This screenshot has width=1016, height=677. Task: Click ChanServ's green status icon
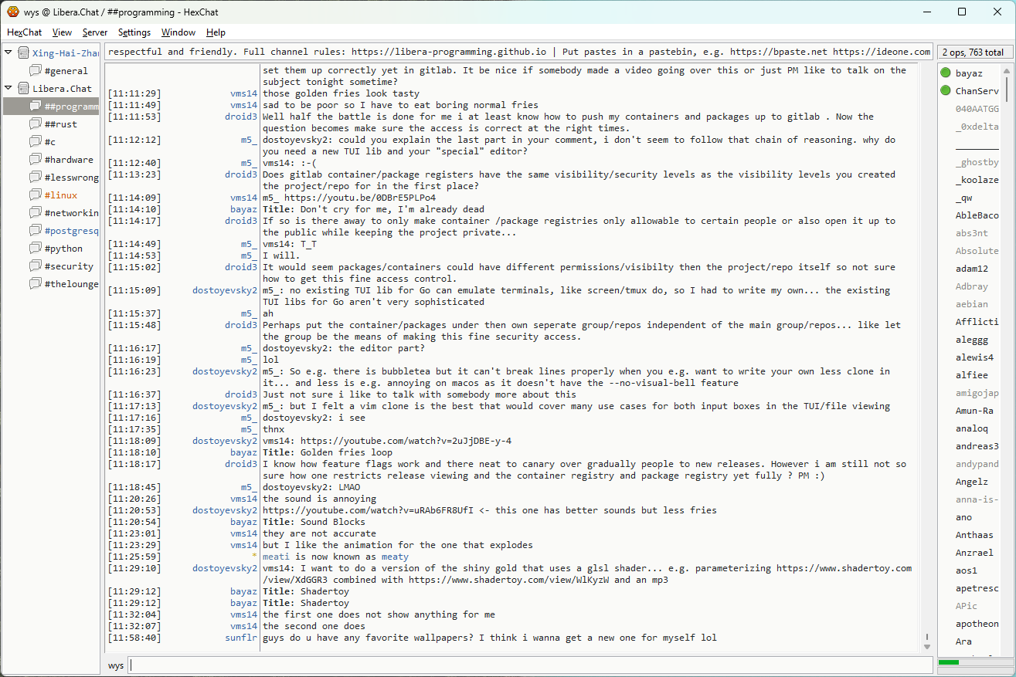coord(945,91)
